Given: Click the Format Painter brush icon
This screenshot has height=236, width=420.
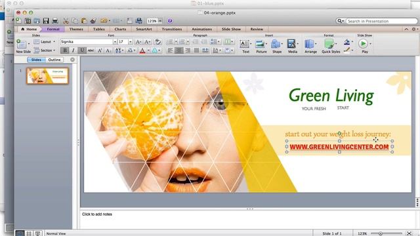Looking at the screenshot, I should [93, 21].
